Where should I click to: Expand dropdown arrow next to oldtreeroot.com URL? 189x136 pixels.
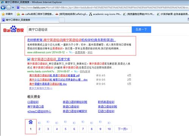coord(67,52)
